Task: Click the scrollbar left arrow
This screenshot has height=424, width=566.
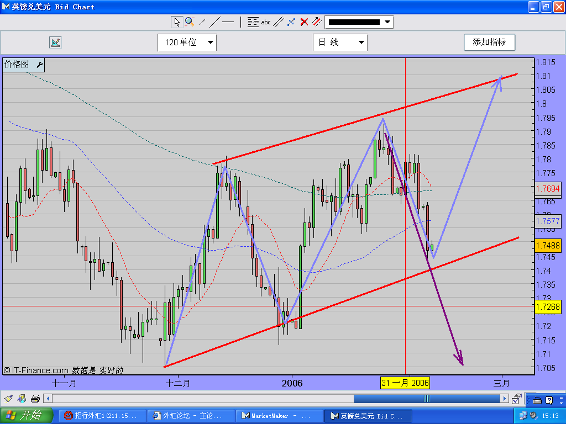Action: [48, 399]
